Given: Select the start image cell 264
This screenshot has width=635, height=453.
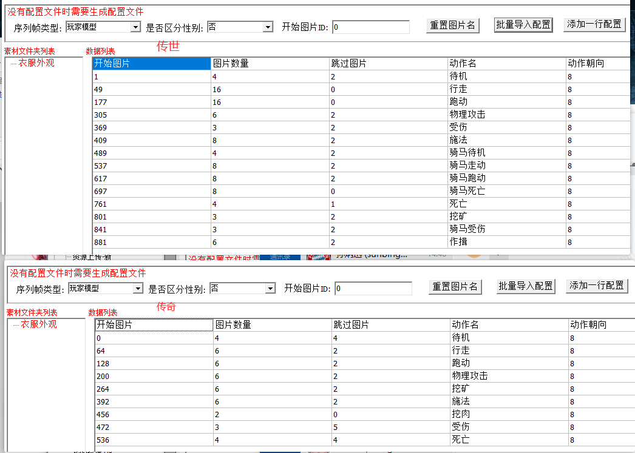Looking at the screenshot, I should 154,389.
